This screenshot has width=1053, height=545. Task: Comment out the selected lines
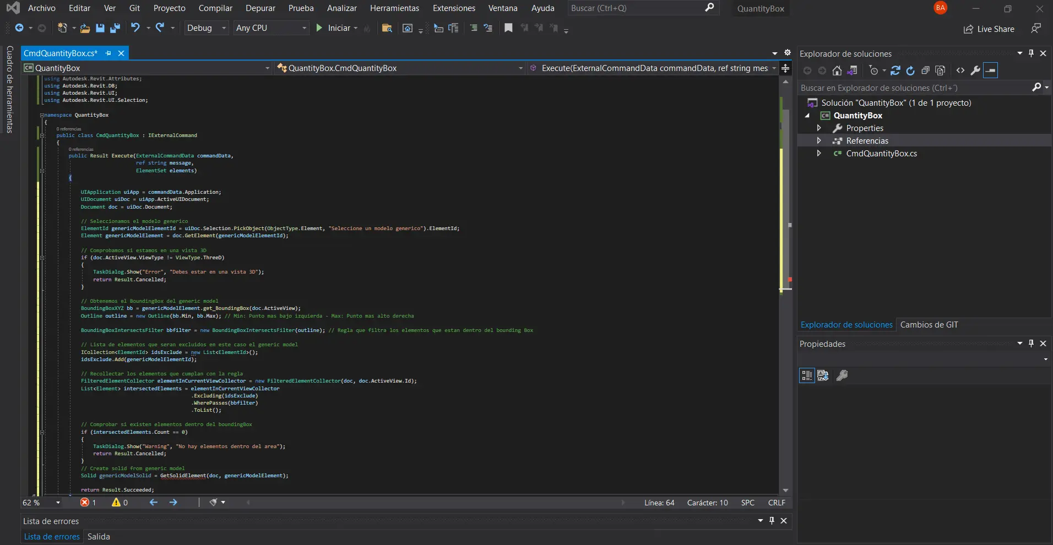click(x=474, y=28)
